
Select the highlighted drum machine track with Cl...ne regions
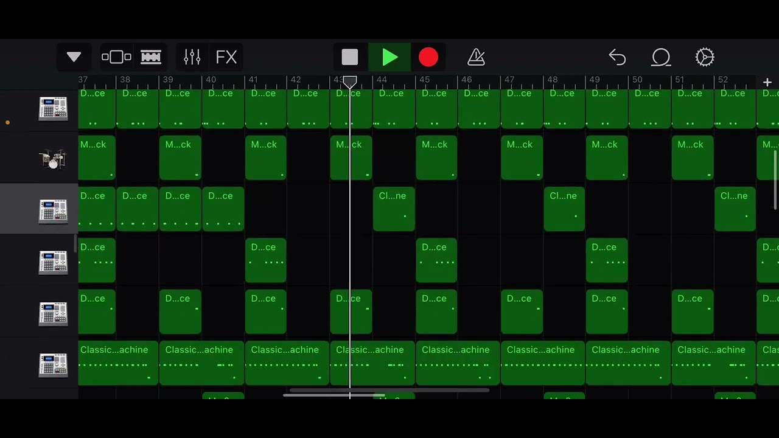[x=53, y=210]
